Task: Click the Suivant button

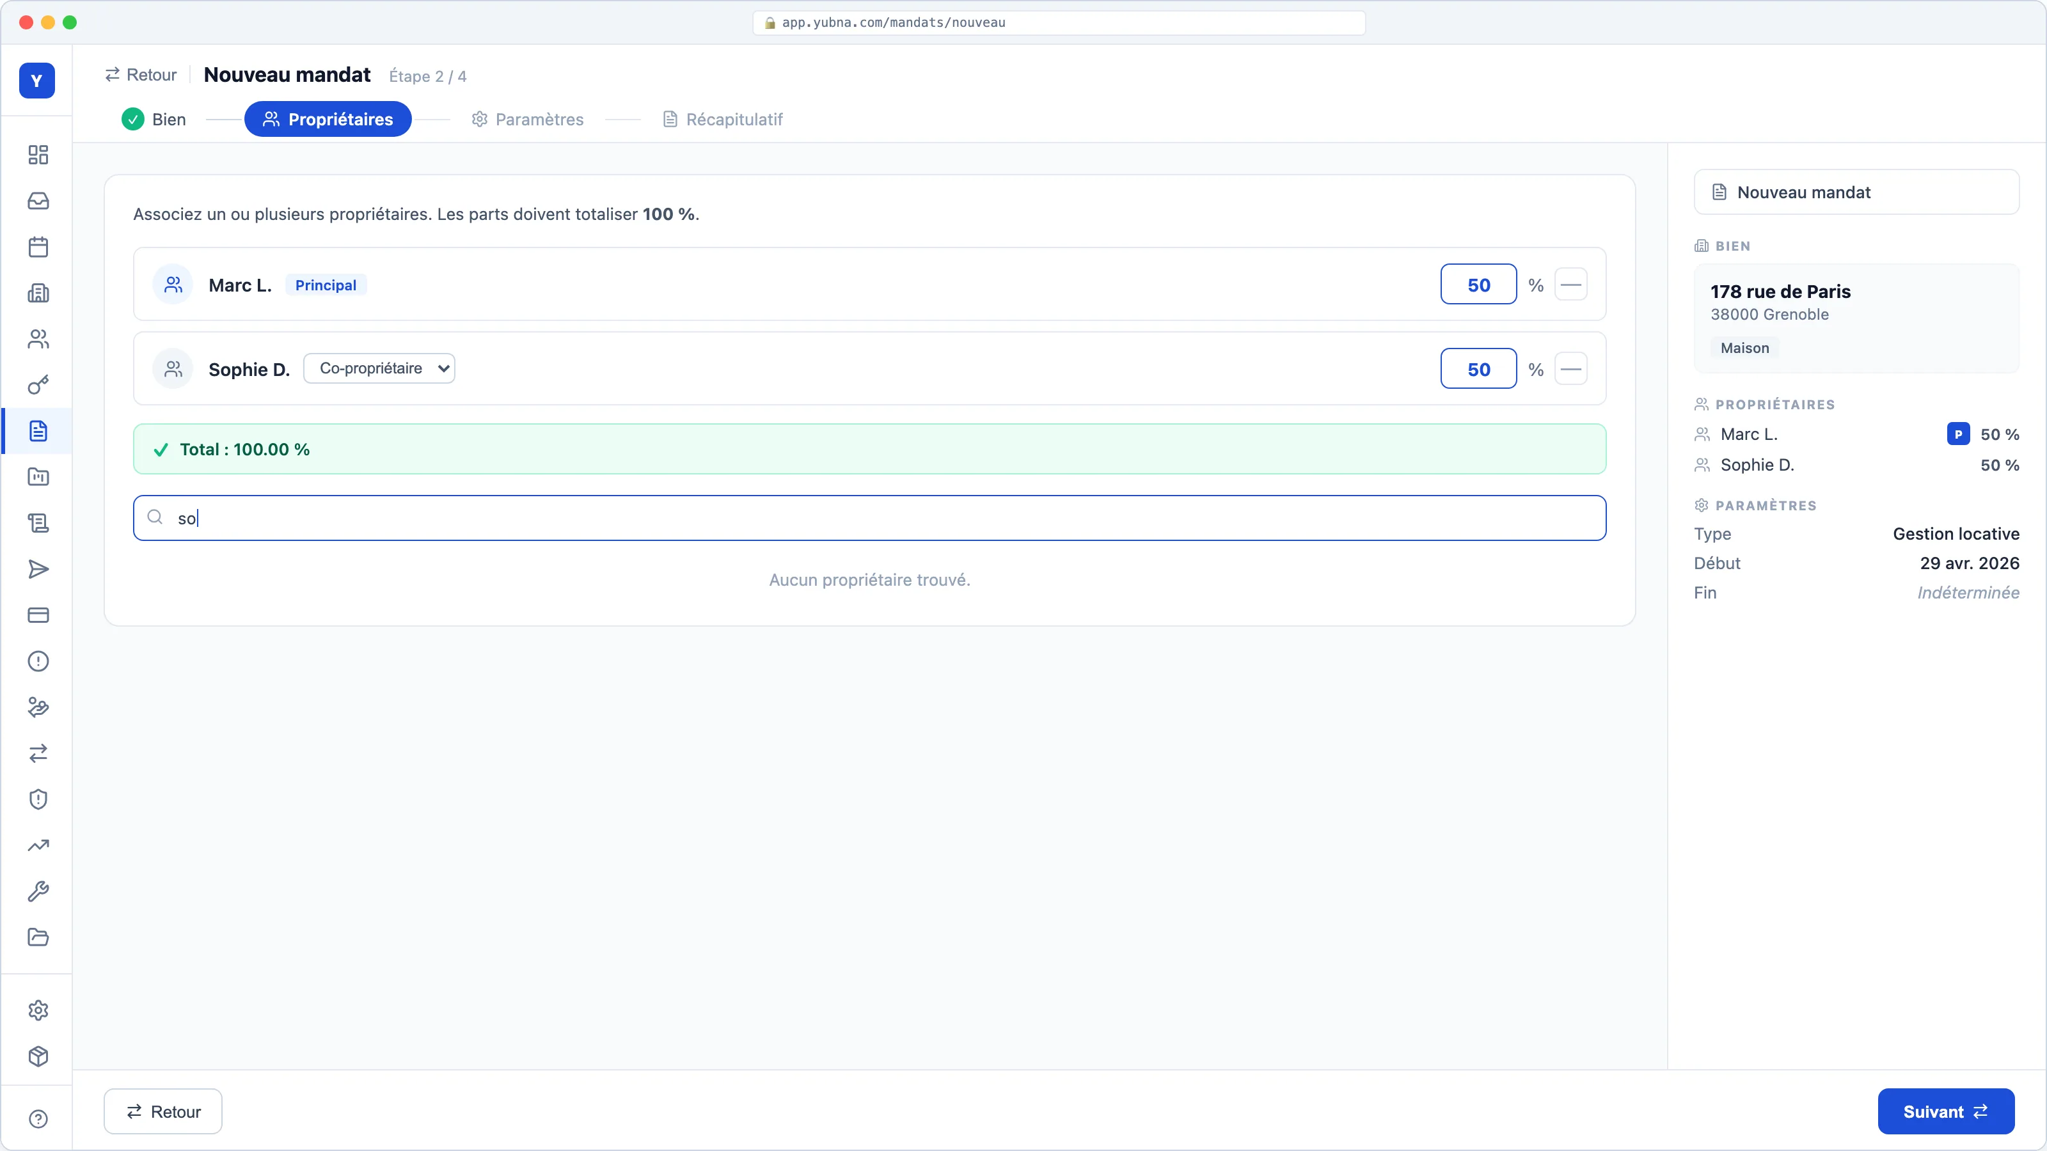Action: (x=1946, y=1111)
